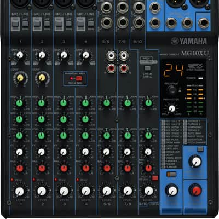Image resolution: width=219 pixels, height=219 pixels.
Task: Click the orange '24' effect program display
Action: tap(174, 70)
